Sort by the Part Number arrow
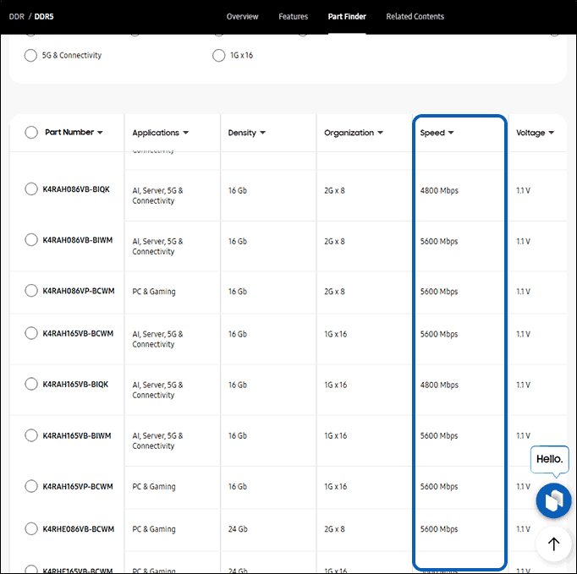 click(x=100, y=133)
